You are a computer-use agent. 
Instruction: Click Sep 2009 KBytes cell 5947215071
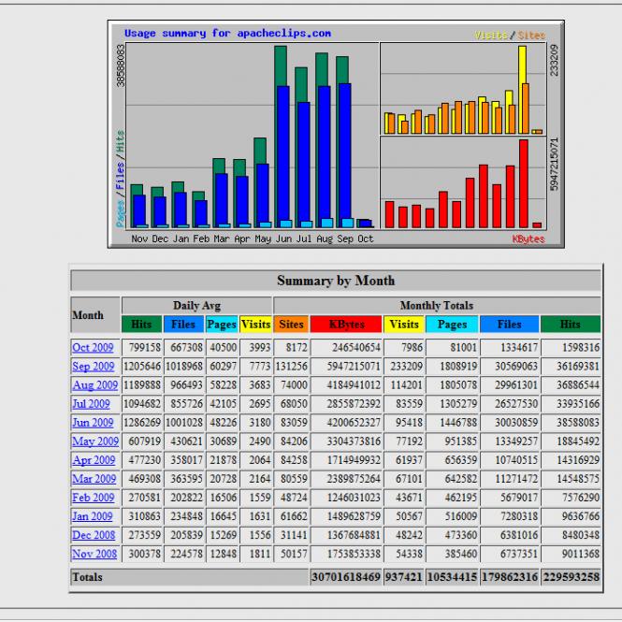(346, 366)
